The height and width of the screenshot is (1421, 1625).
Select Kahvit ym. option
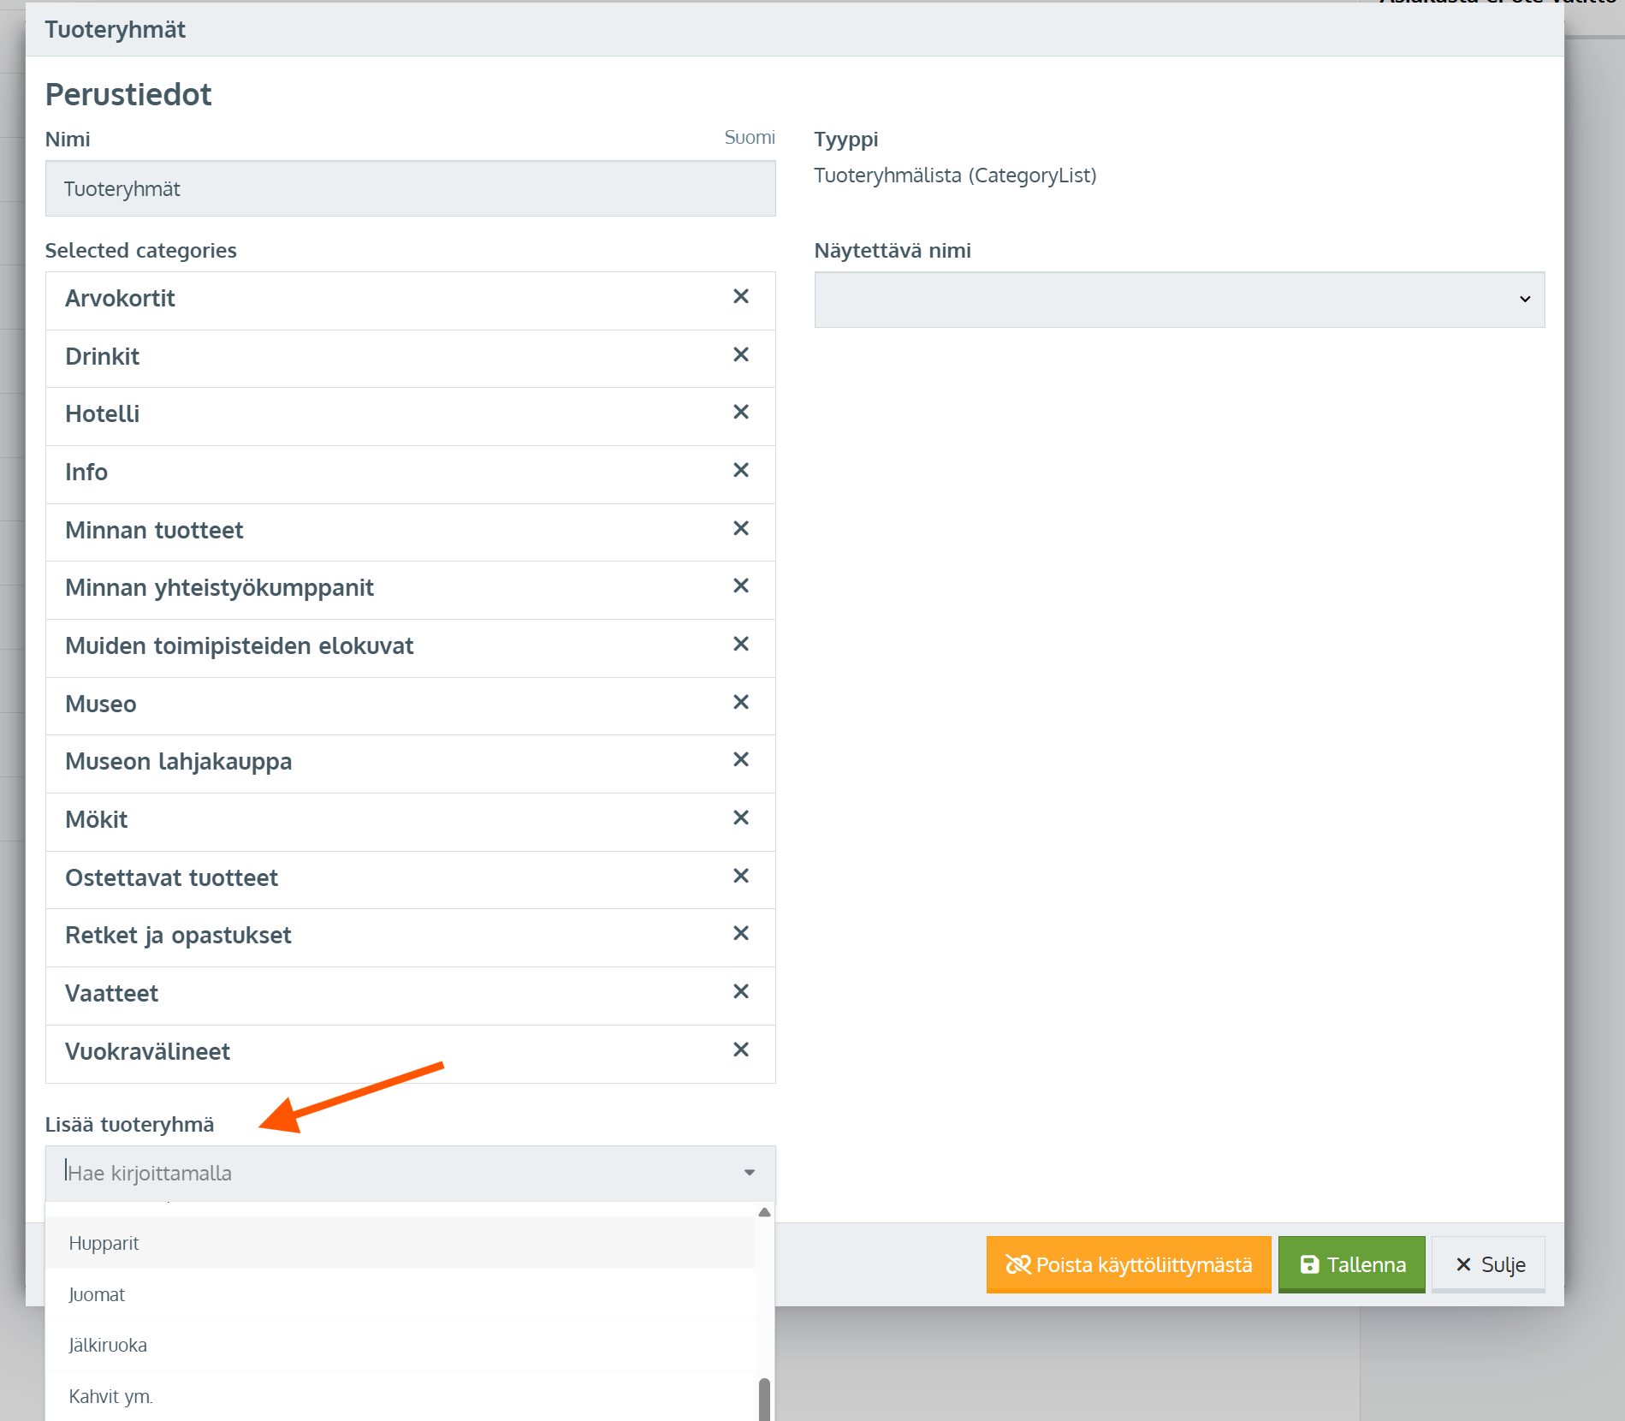pos(110,1396)
